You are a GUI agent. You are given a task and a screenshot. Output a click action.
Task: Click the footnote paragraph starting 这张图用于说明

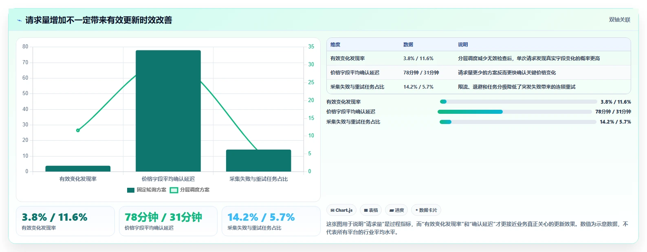tap(478, 228)
